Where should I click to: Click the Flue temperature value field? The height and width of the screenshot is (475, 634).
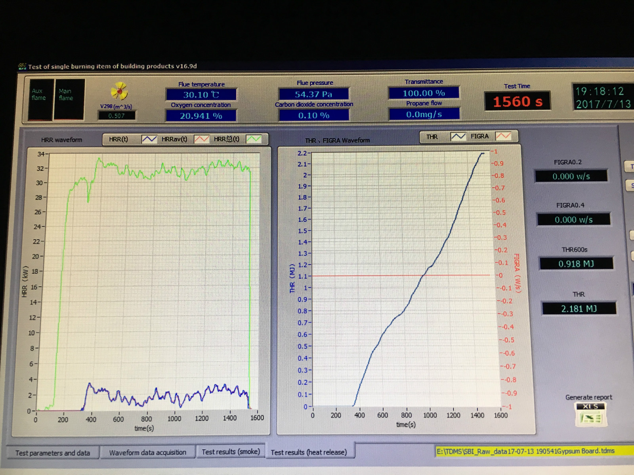click(x=201, y=95)
